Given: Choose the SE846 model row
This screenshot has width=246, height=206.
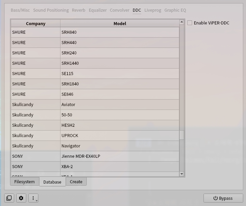Looking at the screenshot, I should [x=120, y=94].
